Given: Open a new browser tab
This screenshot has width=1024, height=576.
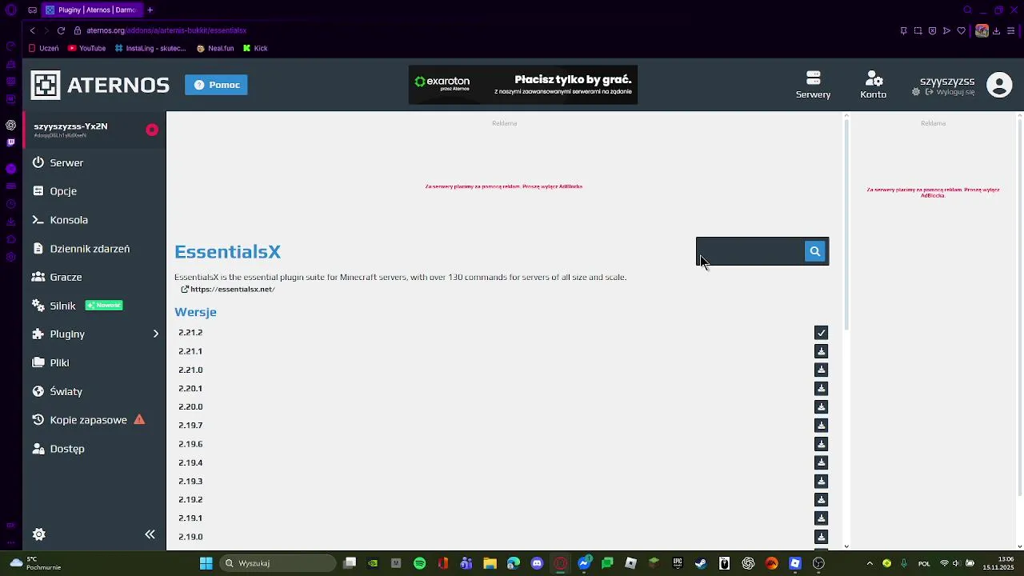Looking at the screenshot, I should 150,10.
